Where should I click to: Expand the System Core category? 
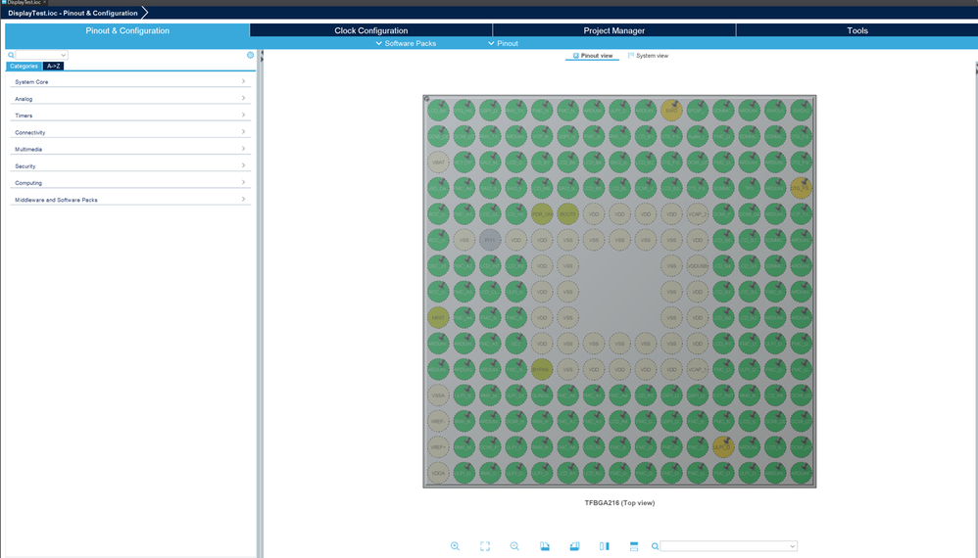tap(127, 82)
